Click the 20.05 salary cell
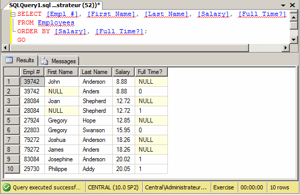Viewport: 300px width, 195px height. click(123, 169)
